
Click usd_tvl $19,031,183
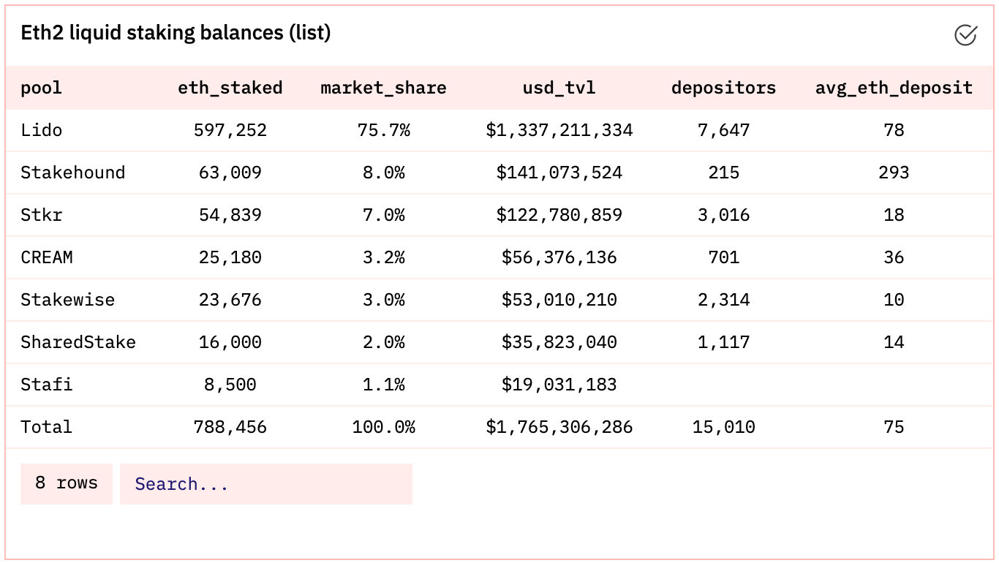[559, 385]
